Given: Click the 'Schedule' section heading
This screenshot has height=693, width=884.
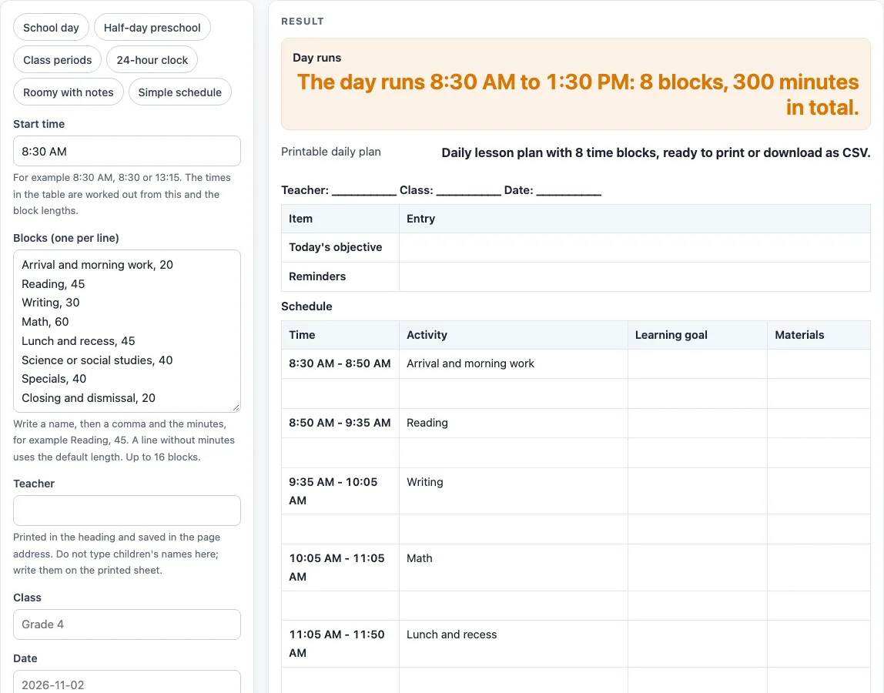Looking at the screenshot, I should coord(306,306).
